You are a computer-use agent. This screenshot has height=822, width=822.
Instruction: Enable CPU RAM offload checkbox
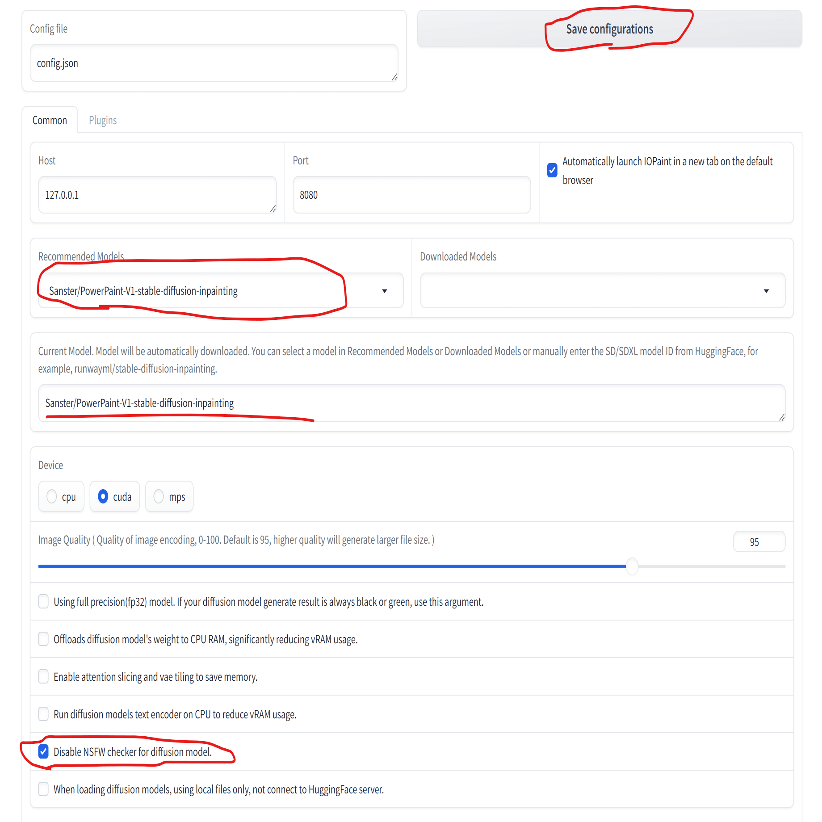43,639
